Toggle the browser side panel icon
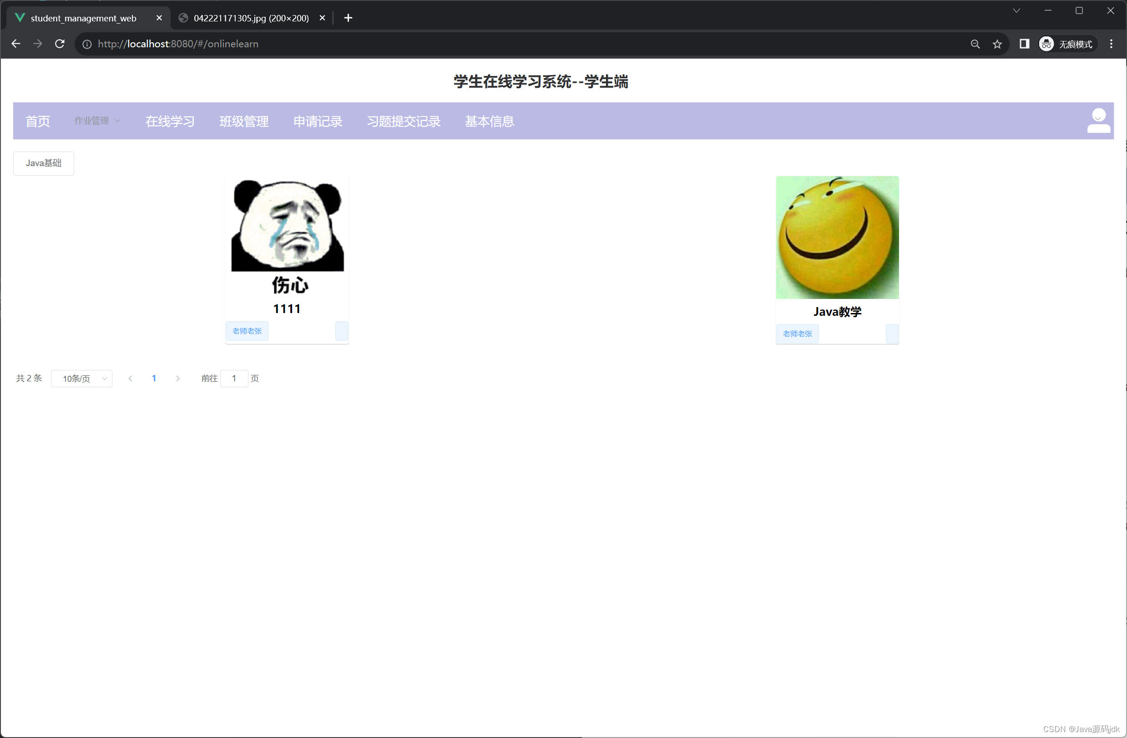This screenshot has height=738, width=1127. (x=1024, y=44)
